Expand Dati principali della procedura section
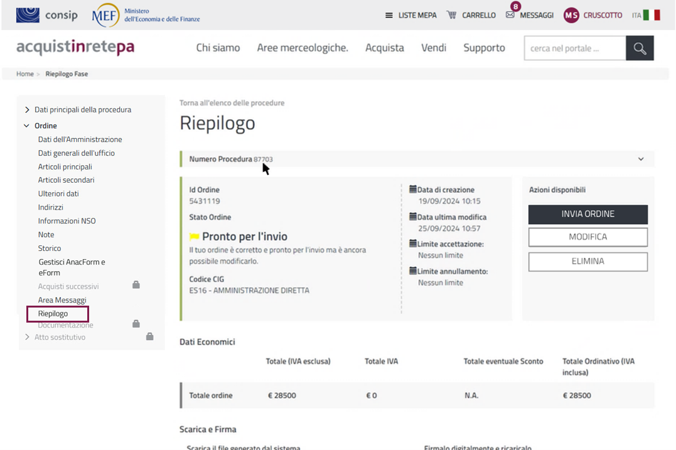 pos(27,110)
